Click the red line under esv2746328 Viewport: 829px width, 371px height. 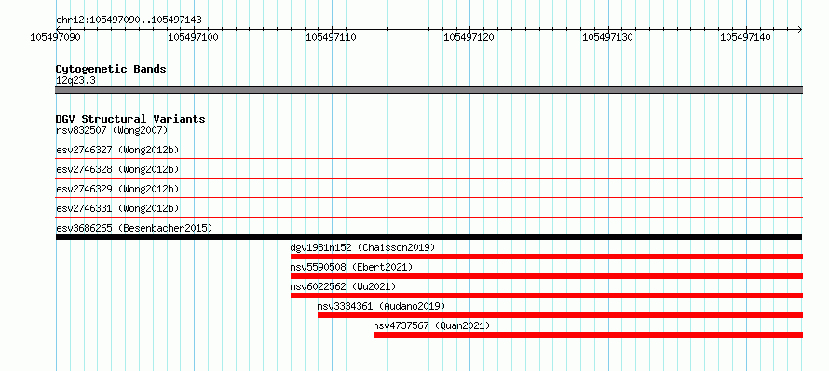pos(429,178)
